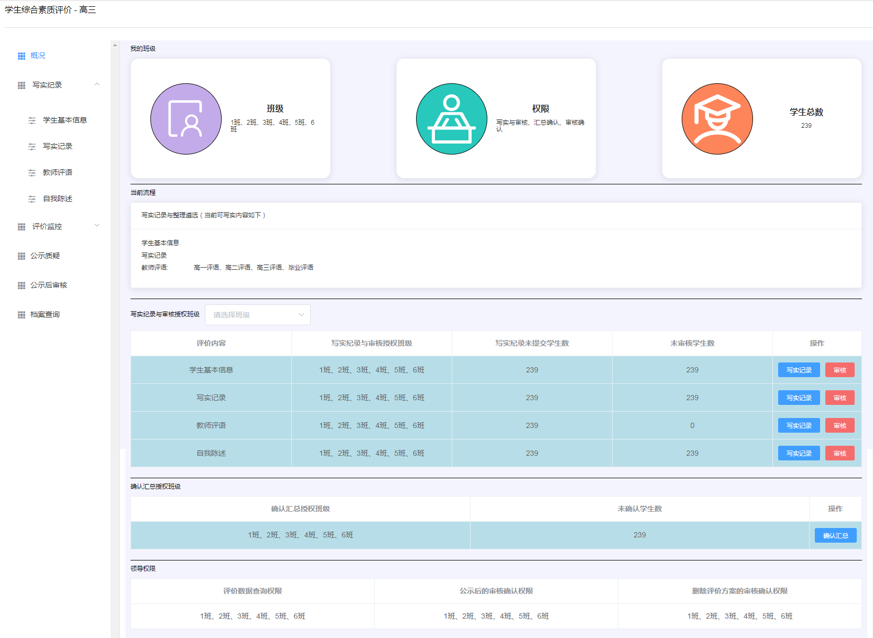This screenshot has width=873, height=638.
Task: Click the 权限 card heading
Action: click(x=541, y=108)
